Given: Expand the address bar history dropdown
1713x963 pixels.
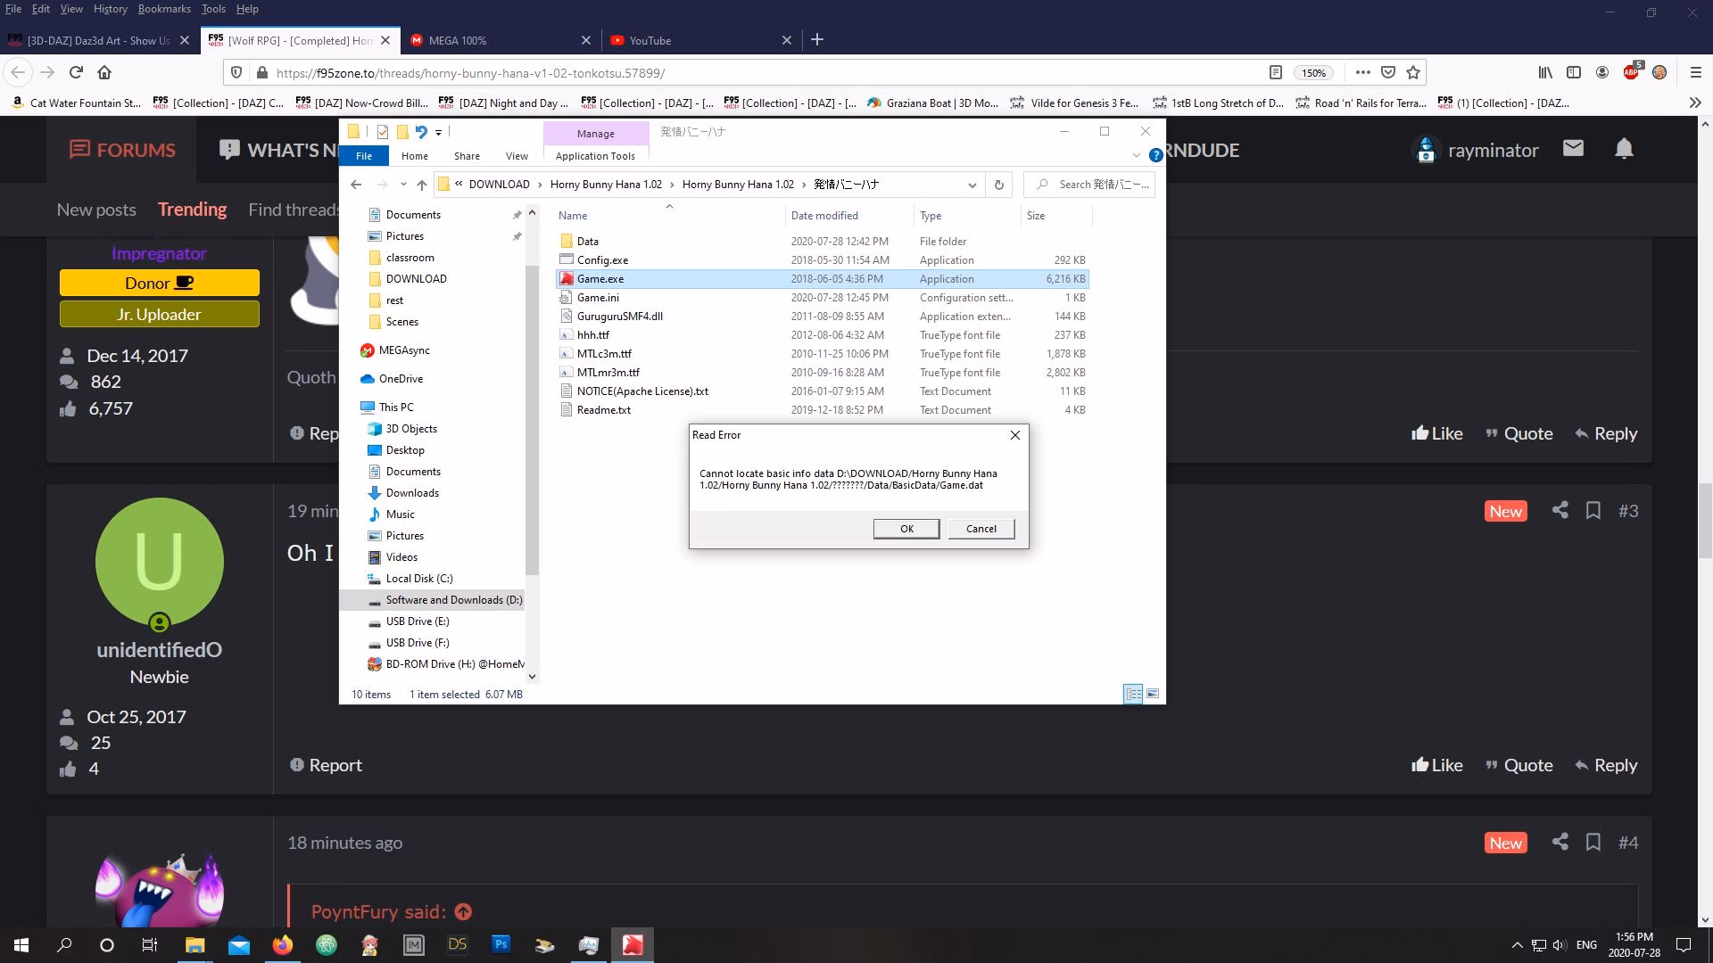Looking at the screenshot, I should [x=972, y=185].
